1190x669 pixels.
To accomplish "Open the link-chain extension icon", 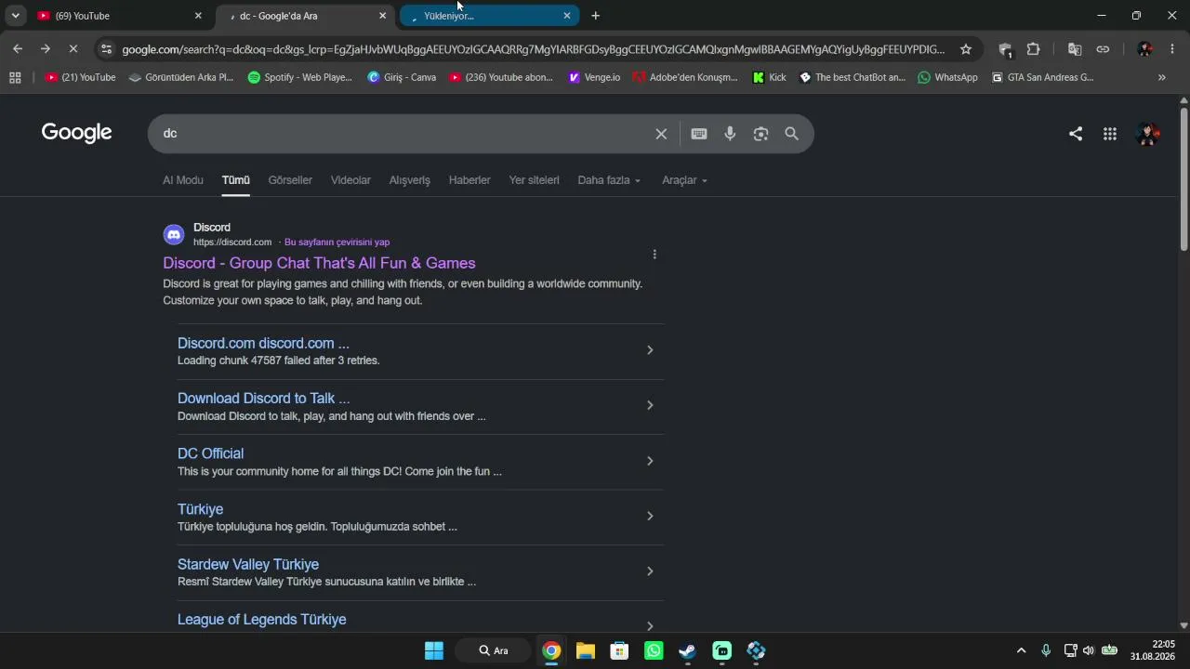I will [1103, 49].
